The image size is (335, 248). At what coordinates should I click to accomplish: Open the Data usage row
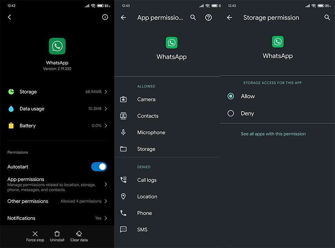pos(57,109)
